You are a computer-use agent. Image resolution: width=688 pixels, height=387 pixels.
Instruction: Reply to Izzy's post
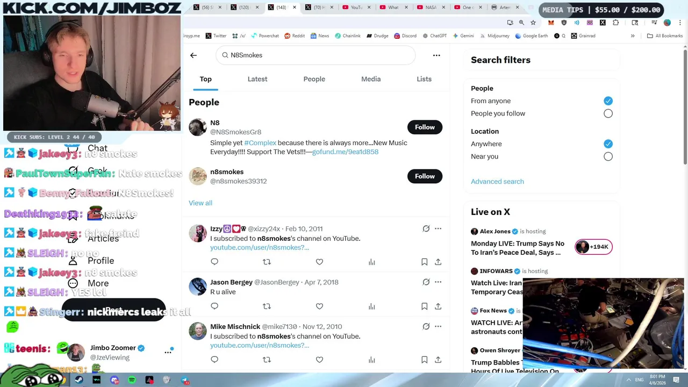click(x=214, y=262)
